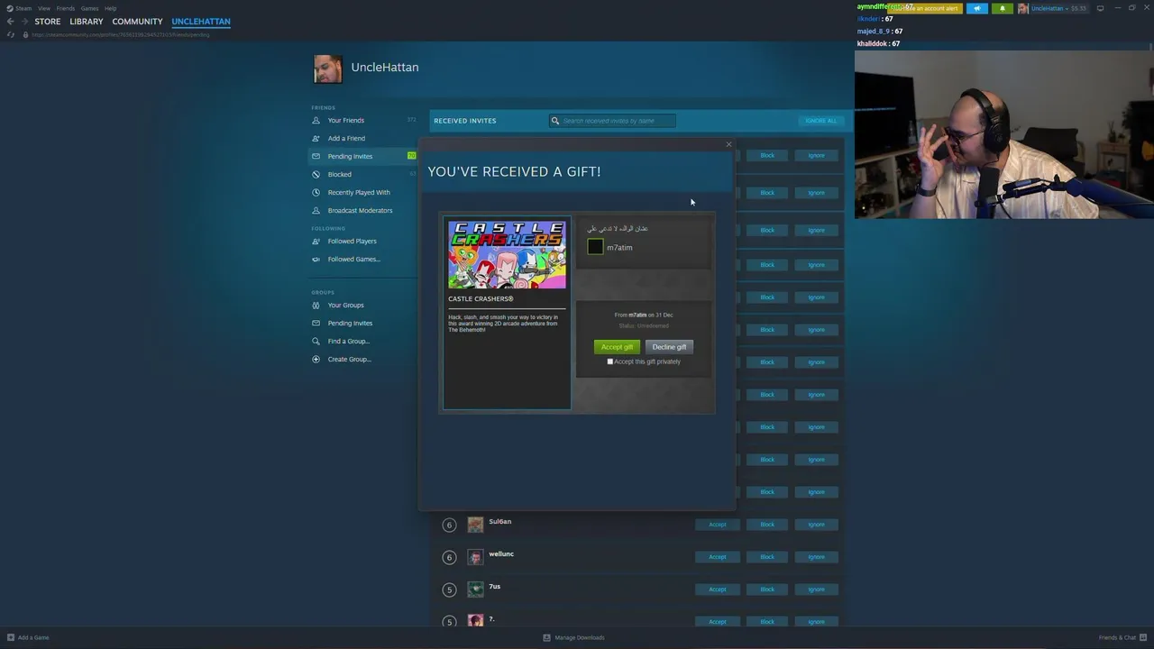The width and height of the screenshot is (1154, 649).
Task: Open the View menu
Action: pos(43,8)
